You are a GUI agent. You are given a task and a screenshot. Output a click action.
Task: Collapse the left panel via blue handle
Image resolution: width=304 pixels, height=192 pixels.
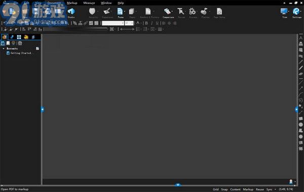pos(43,109)
